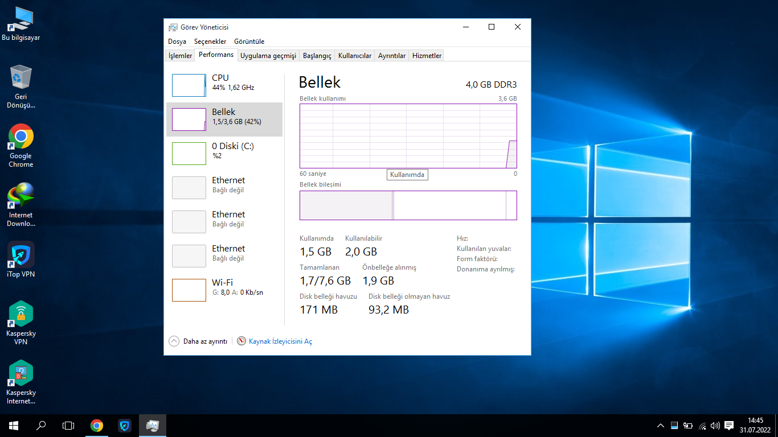Screen dimensions: 778x437
Task: Switch to the Uygulama geçmişi tab
Action: click(x=268, y=56)
